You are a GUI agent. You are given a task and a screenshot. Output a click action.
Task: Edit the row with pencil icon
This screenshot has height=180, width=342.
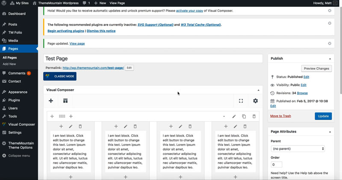pos(234,116)
